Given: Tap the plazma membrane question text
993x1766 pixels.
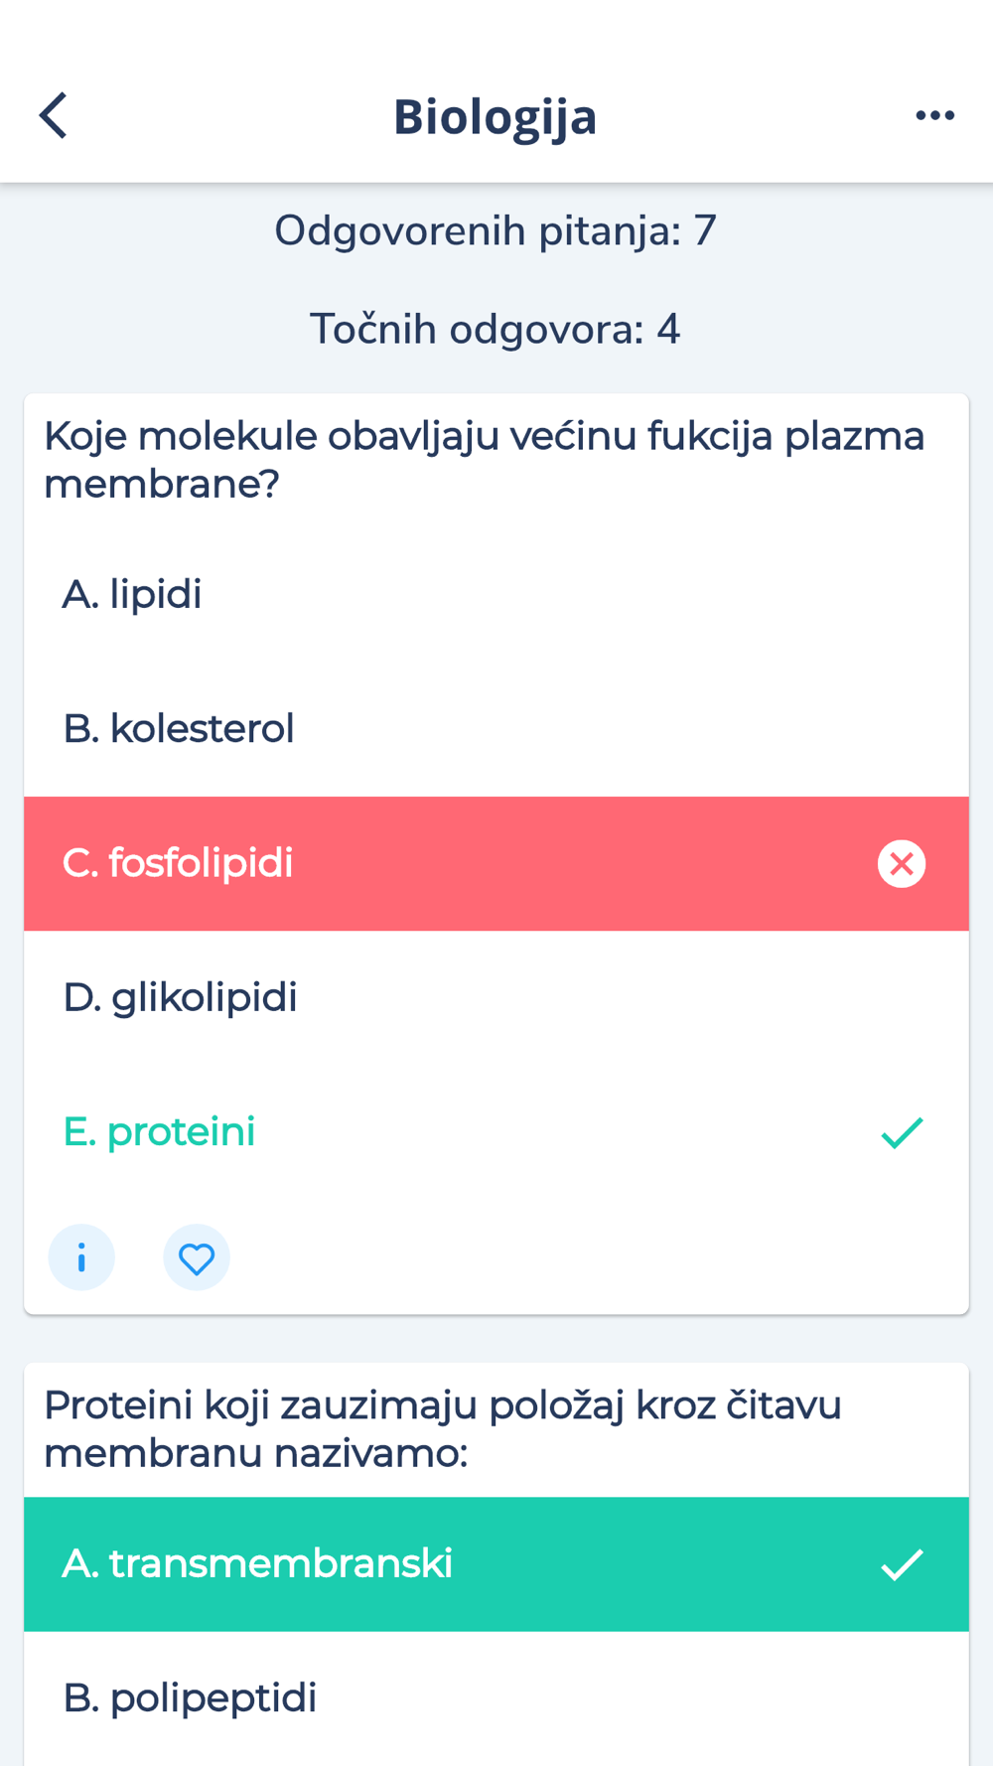Looking at the screenshot, I should click(x=485, y=460).
